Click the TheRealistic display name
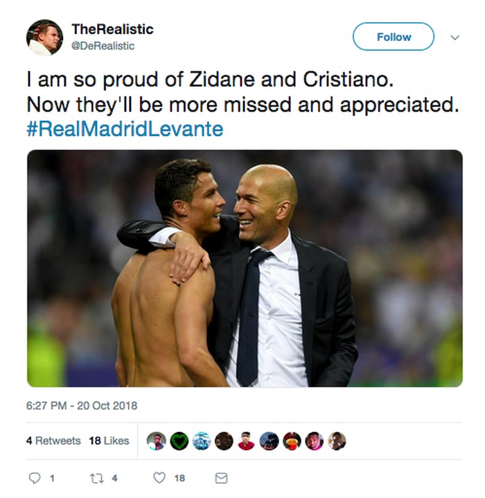The height and width of the screenshot is (498, 485). click(x=112, y=30)
